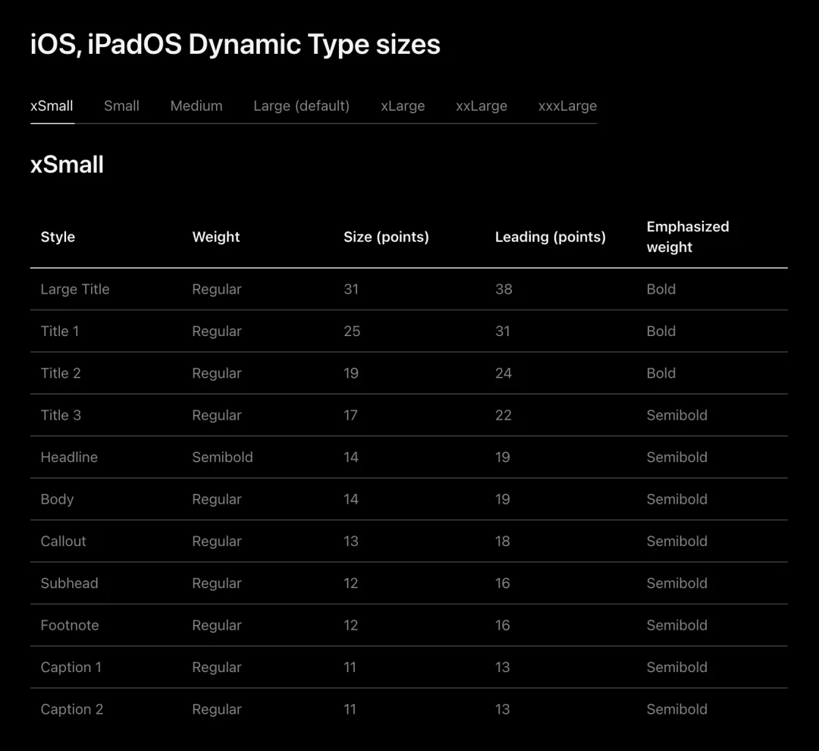Select the Large Title style cell
Viewport: 819px width, 751px height.
[75, 289]
